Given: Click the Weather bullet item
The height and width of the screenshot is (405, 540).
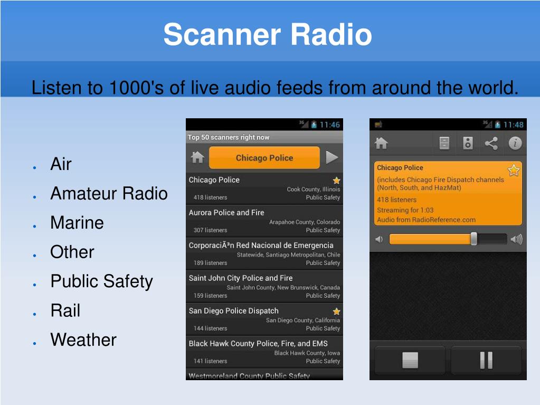Looking at the screenshot, I should pyautogui.click(x=83, y=340).
